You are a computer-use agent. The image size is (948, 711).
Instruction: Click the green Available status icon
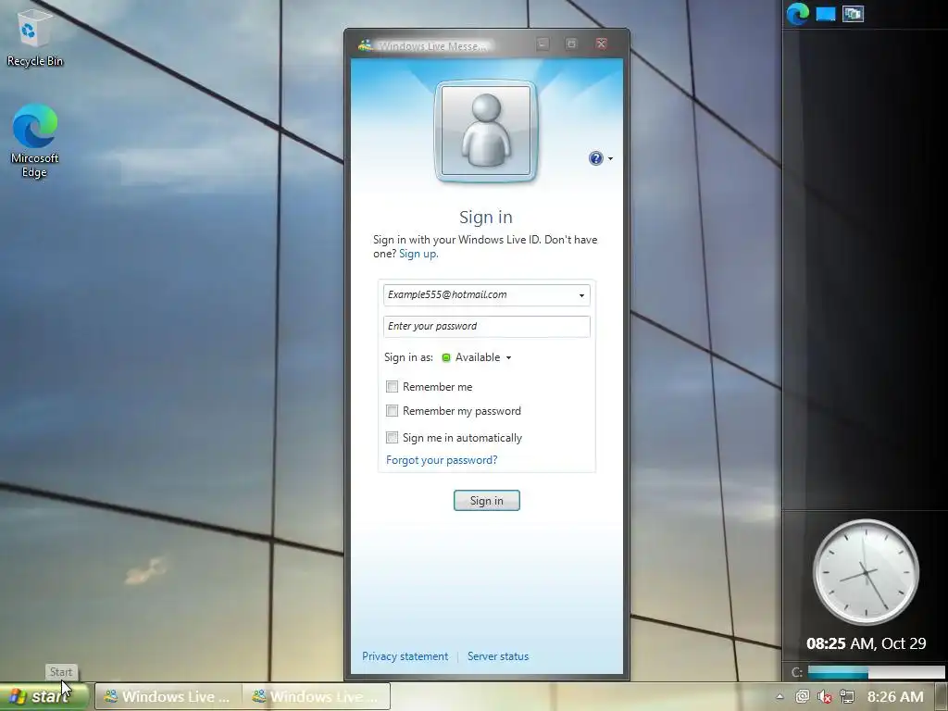pyautogui.click(x=446, y=358)
